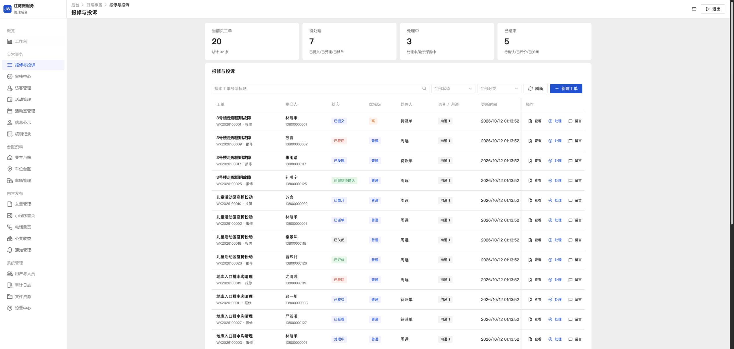Click the 新建工单 button

[x=566, y=88]
